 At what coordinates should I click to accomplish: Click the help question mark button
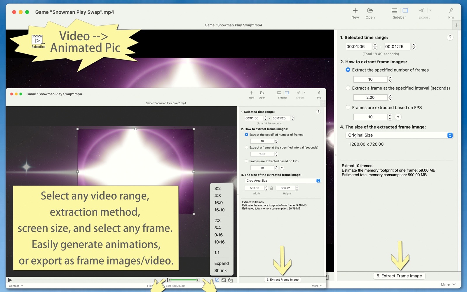pos(450,37)
